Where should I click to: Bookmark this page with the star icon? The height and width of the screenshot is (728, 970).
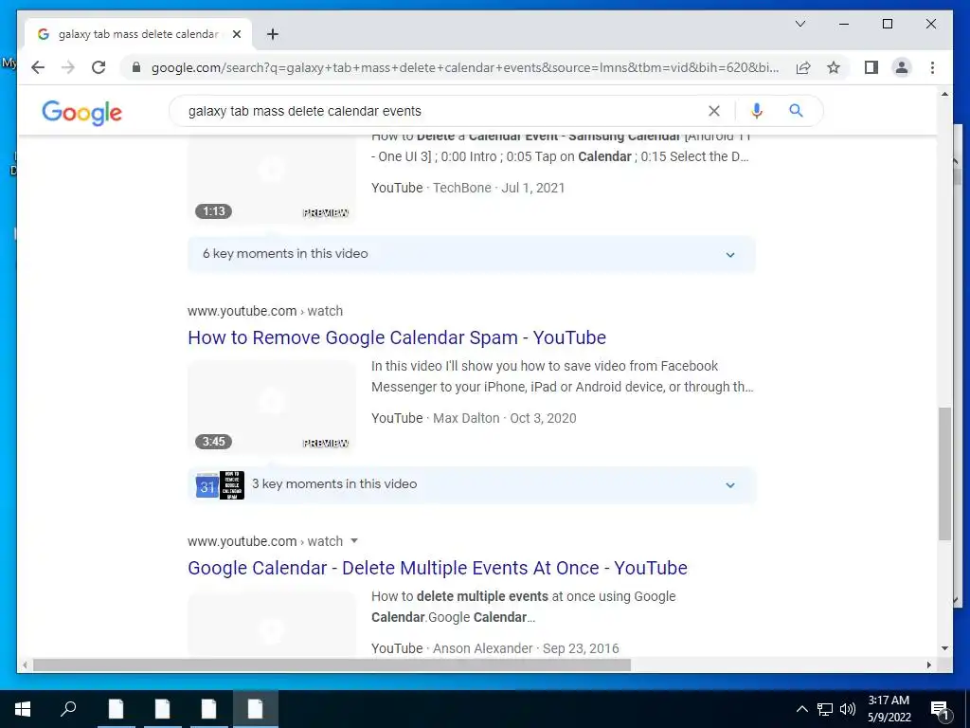(834, 67)
